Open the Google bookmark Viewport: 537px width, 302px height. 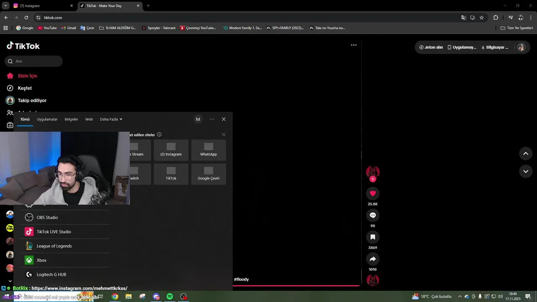pyautogui.click(x=24, y=28)
